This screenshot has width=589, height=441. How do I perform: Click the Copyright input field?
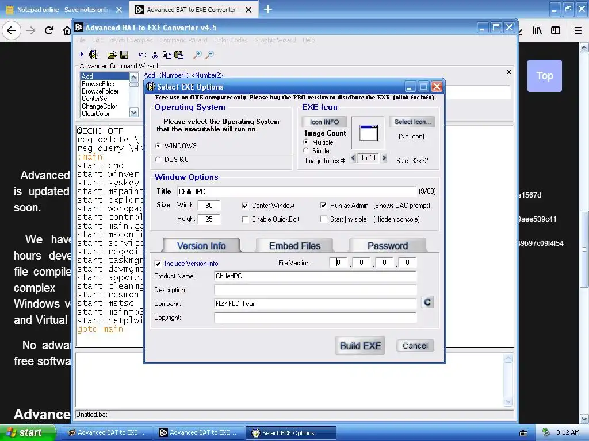[316, 318]
